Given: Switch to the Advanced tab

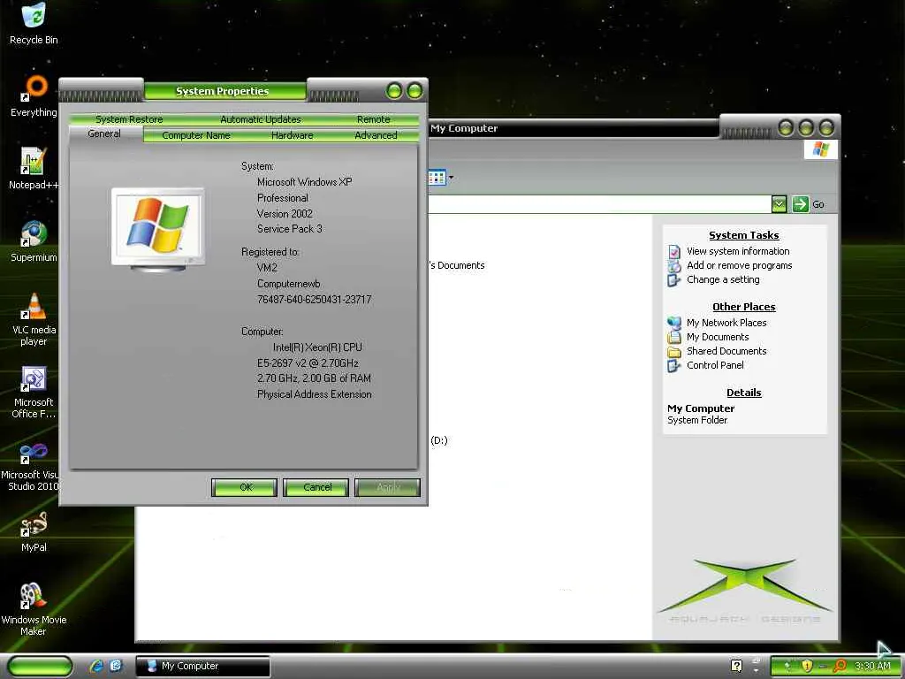Looking at the screenshot, I should [x=376, y=135].
